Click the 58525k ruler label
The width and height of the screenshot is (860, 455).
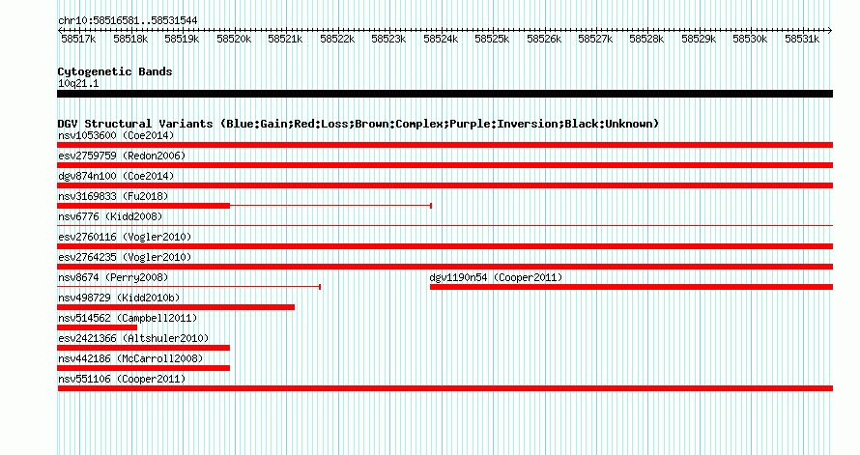(x=492, y=39)
